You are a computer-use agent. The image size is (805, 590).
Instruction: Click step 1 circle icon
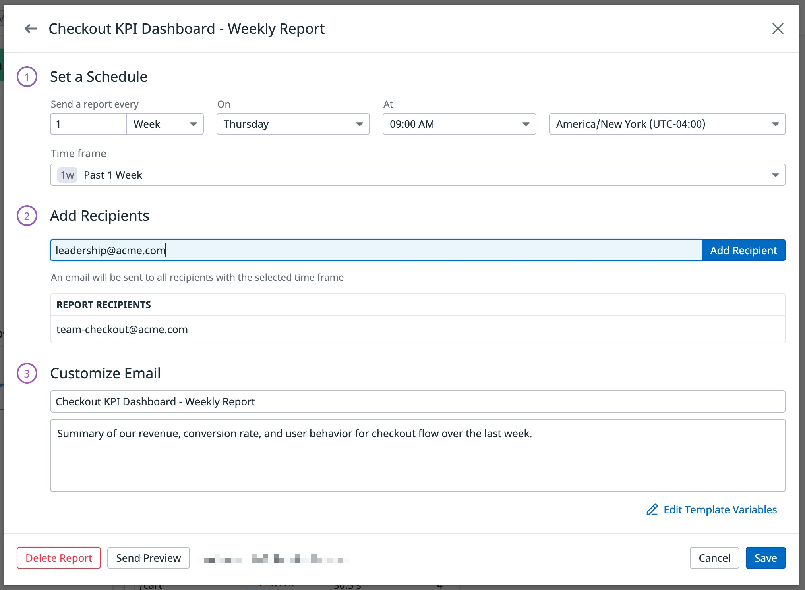(x=27, y=77)
